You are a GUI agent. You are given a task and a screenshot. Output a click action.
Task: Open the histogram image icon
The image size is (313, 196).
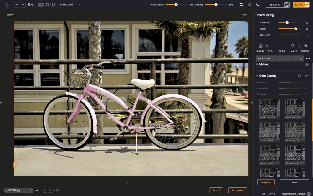[x=260, y=46]
